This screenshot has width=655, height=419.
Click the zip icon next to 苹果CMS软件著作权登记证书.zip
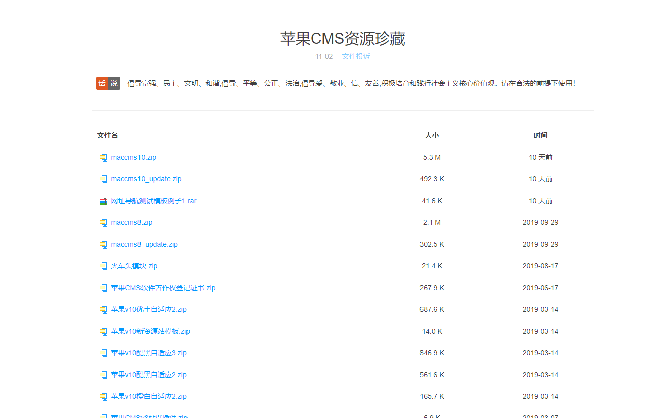pos(103,288)
